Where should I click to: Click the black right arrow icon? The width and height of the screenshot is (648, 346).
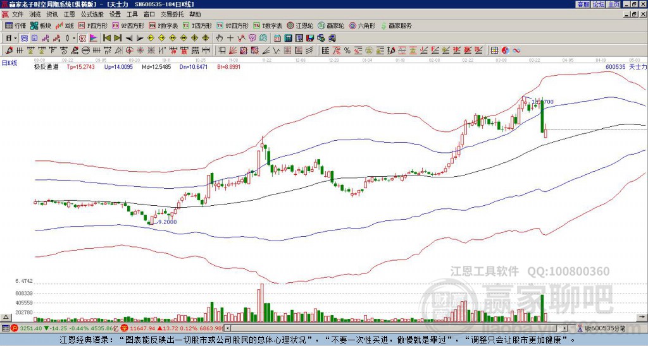coord(140,39)
